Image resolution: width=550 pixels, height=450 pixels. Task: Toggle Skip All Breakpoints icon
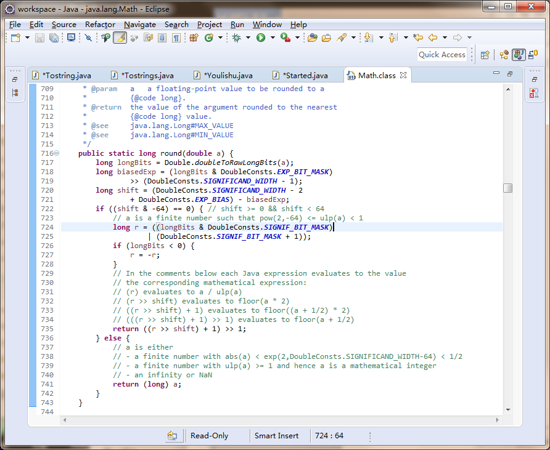click(x=88, y=38)
